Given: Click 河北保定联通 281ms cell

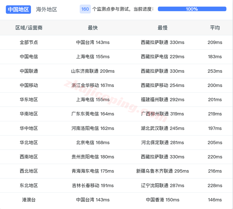Looking at the screenshot, I should 162,142.
